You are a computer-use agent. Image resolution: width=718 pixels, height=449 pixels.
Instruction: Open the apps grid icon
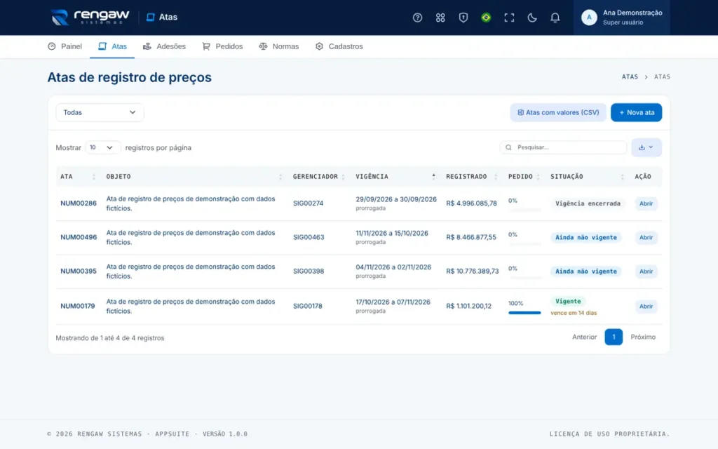pos(440,18)
